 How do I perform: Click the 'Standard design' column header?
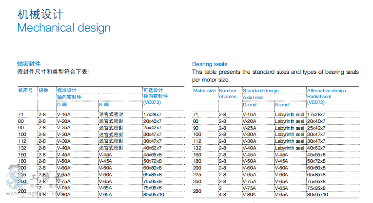[x=260, y=91]
